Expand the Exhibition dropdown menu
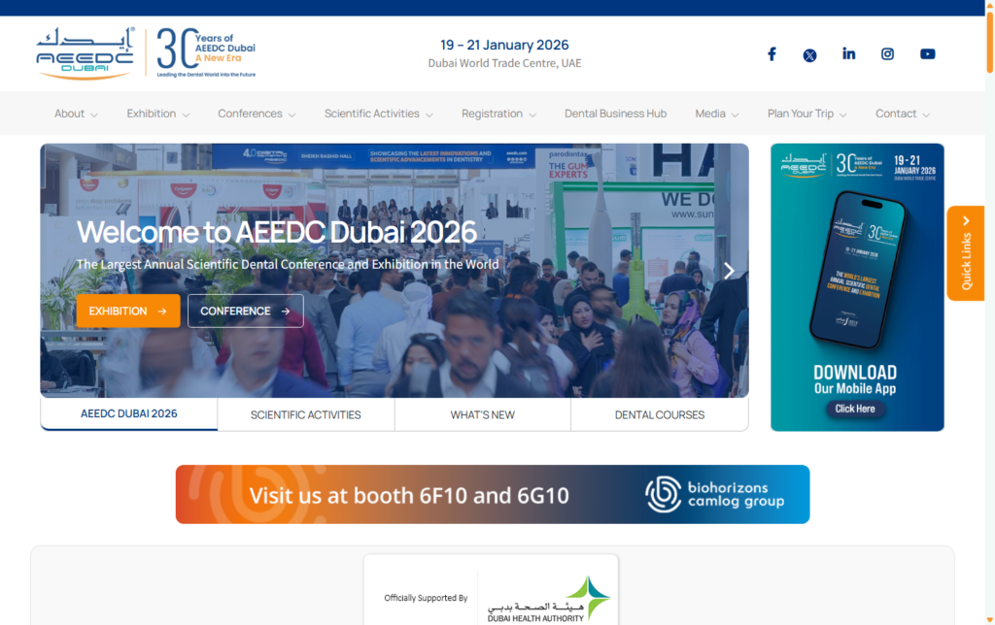Screen dimensions: 995x625 point(157,114)
